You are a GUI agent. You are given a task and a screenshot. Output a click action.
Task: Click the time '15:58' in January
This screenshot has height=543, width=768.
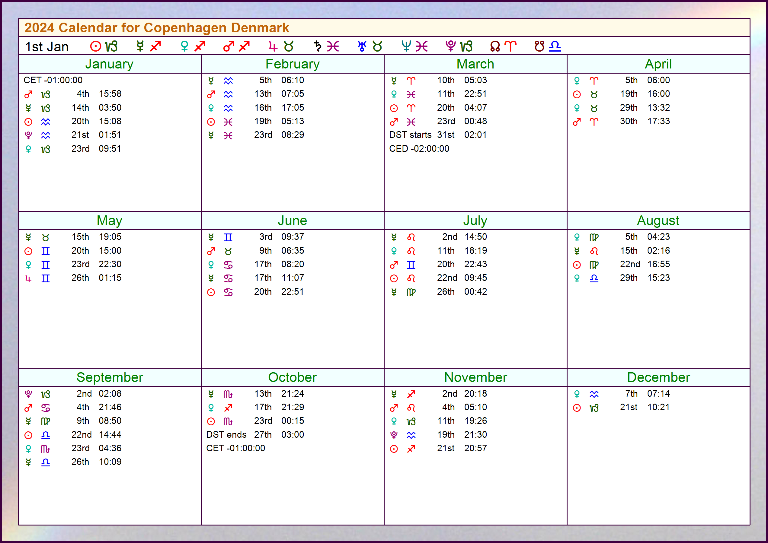tap(110, 94)
